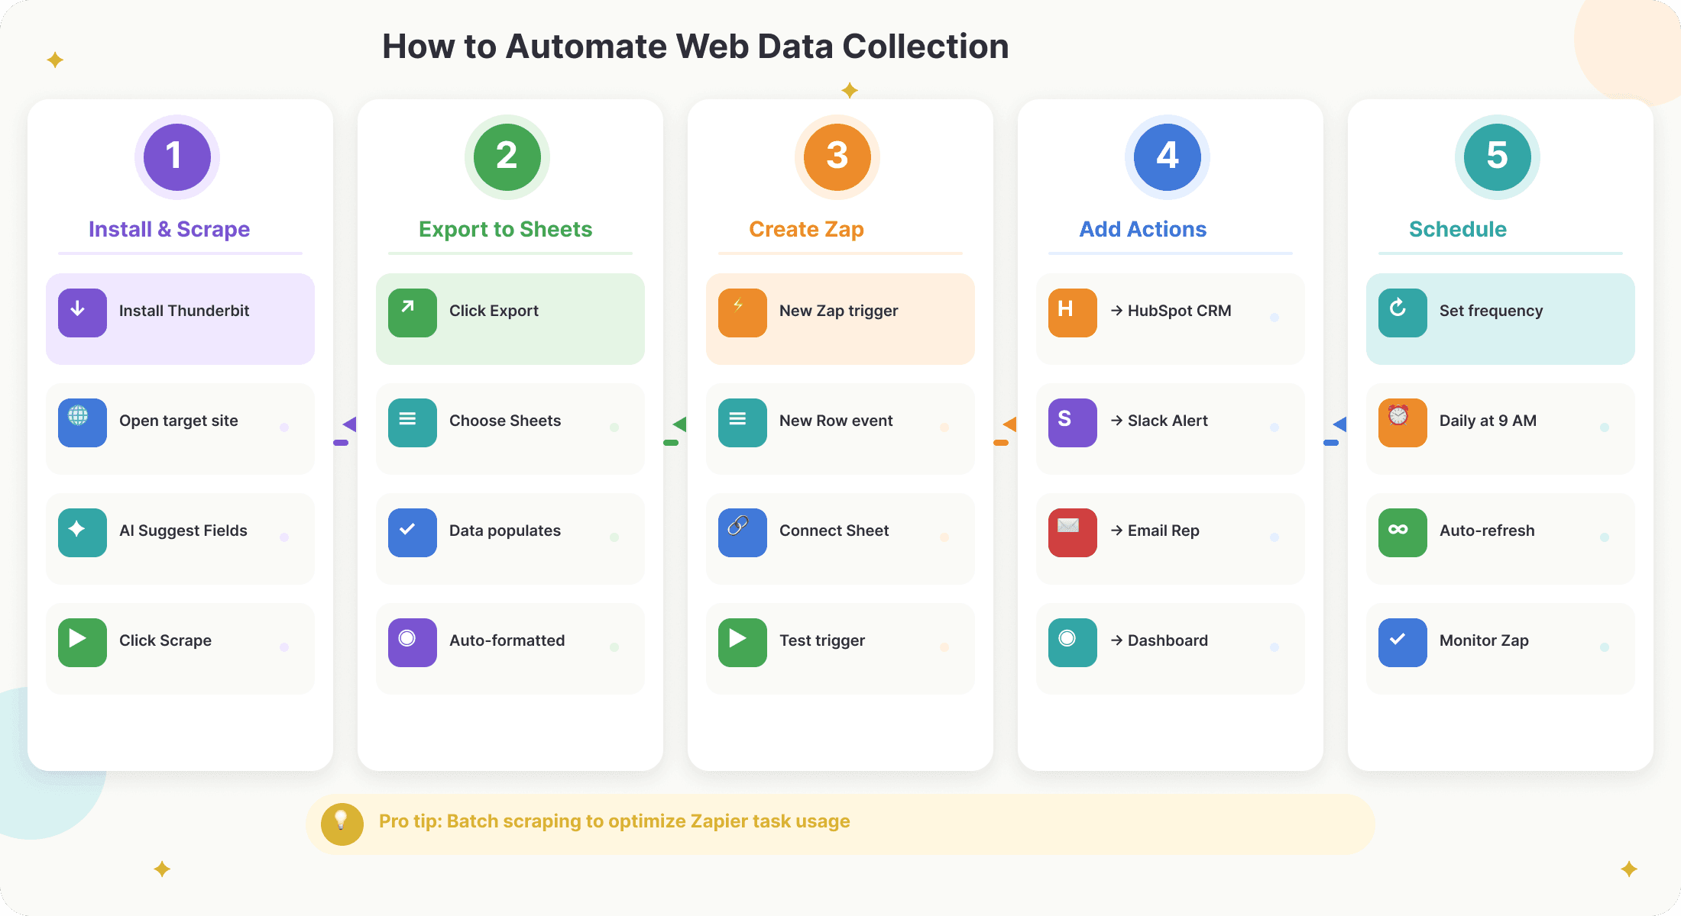This screenshot has height=916, width=1681.
Task: Toggle the indicator next to Data populates
Action: [x=614, y=537]
